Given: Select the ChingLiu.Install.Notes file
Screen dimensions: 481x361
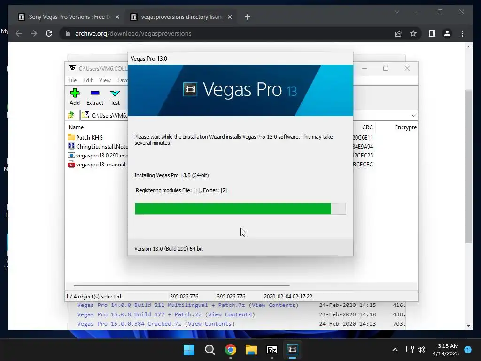Looking at the screenshot, I should (98, 147).
